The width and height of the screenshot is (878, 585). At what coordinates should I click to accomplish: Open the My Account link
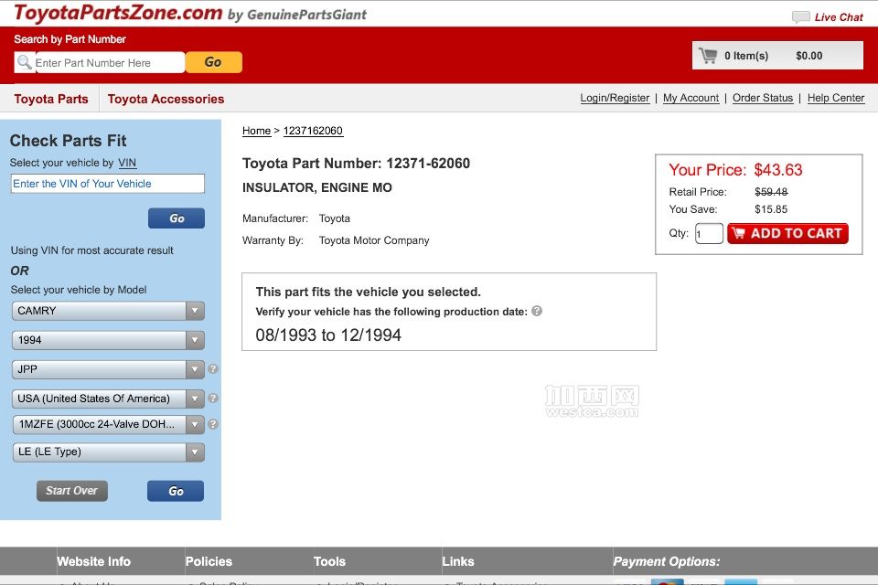(691, 98)
